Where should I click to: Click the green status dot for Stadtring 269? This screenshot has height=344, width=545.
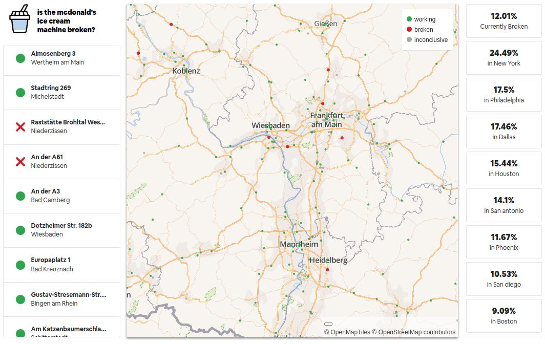click(x=20, y=93)
